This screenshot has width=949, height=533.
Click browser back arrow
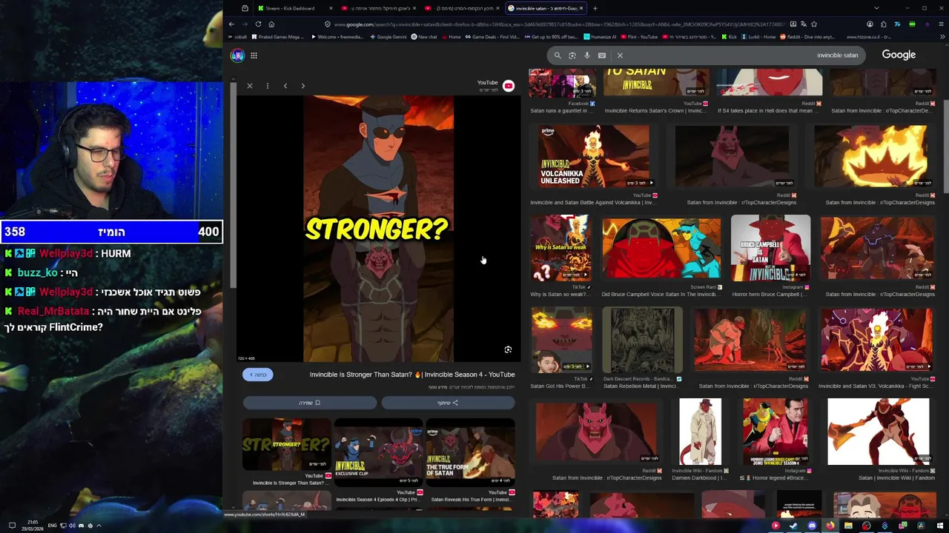coord(232,24)
